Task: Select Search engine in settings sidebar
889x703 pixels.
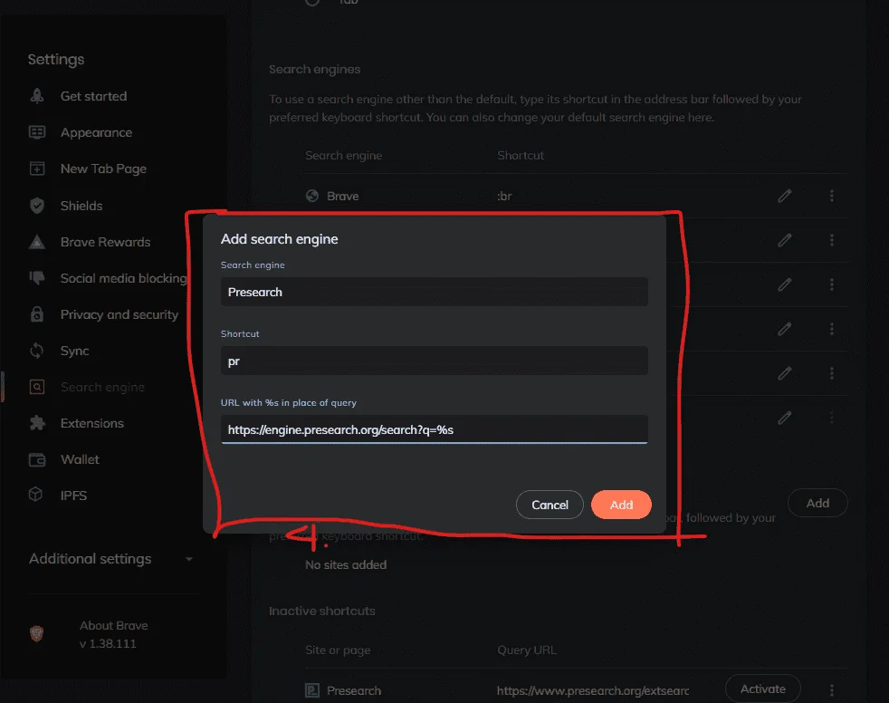Action: pyautogui.click(x=102, y=387)
